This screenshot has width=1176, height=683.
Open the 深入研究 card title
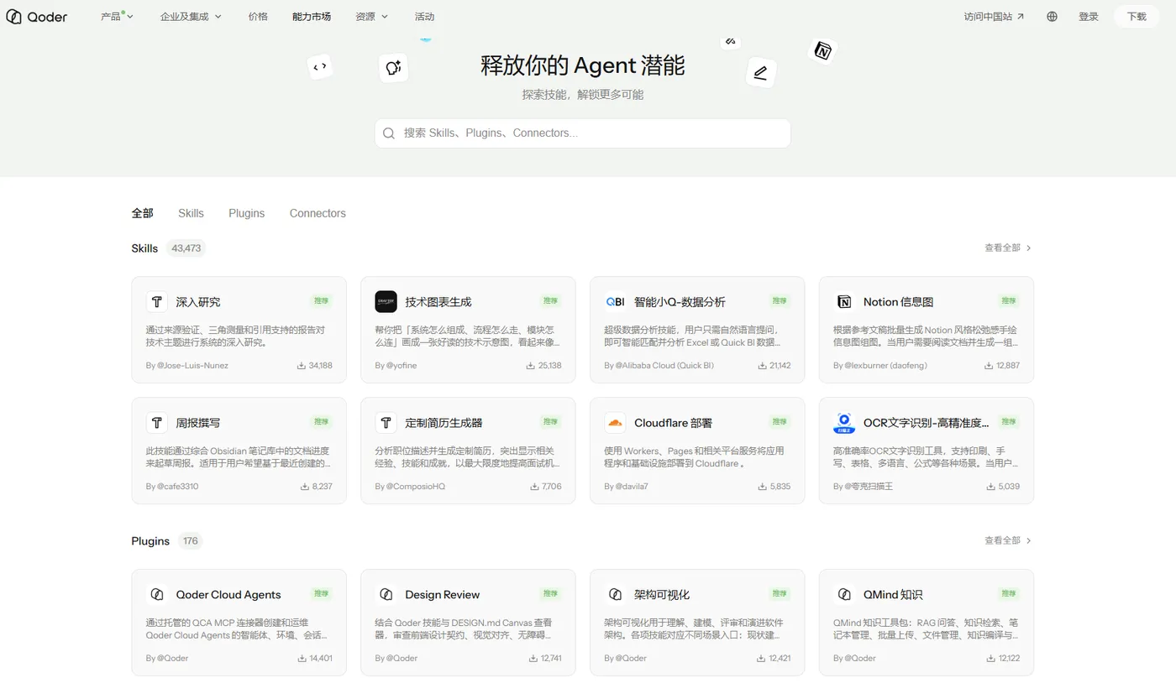tap(198, 302)
